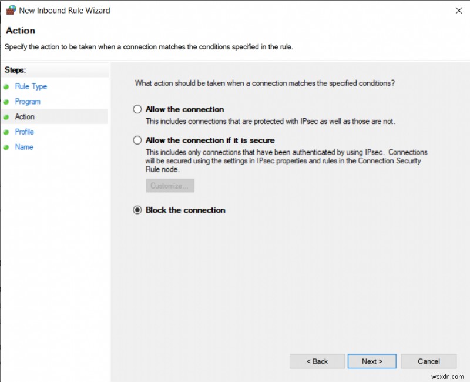Click the Action page heading

21,31
